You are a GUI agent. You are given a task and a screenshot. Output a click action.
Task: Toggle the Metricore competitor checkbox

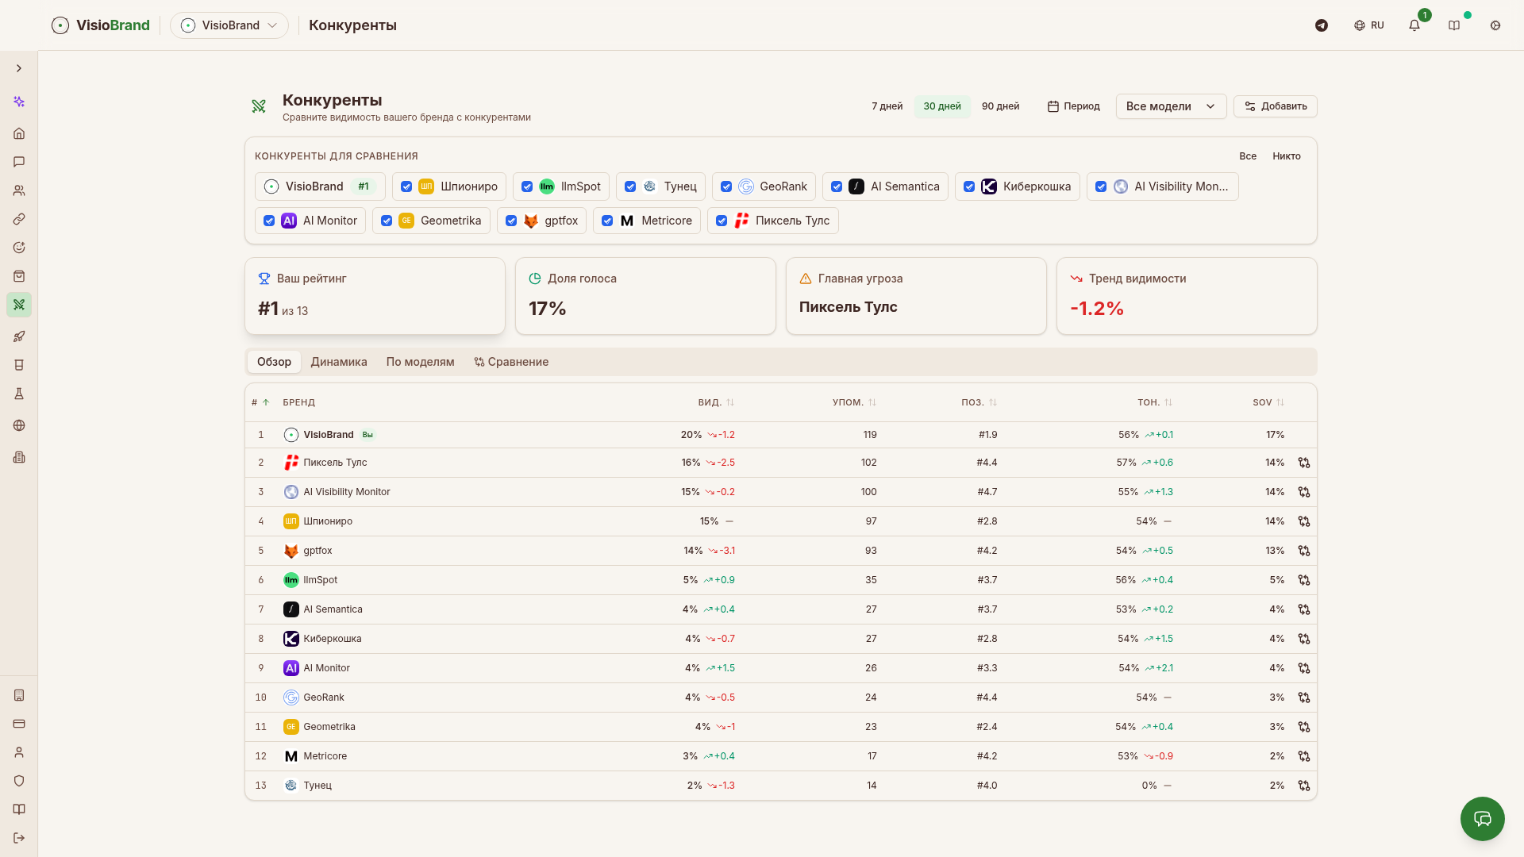[x=607, y=221]
